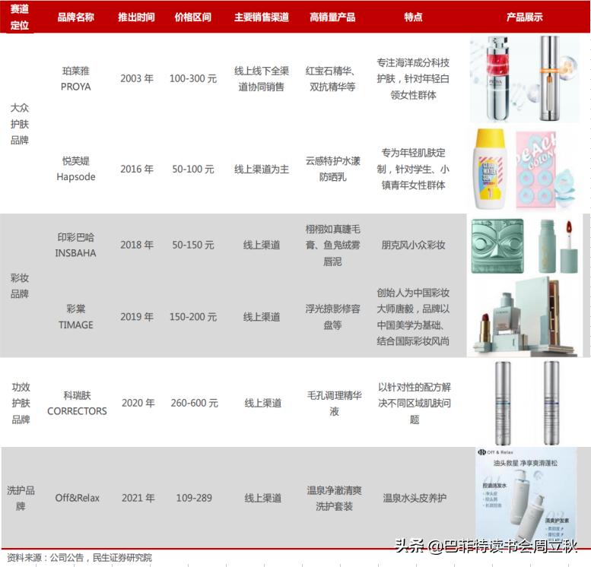Click the 浮光掠影修容盘等 product cell
591x567 pixels.
333,317
